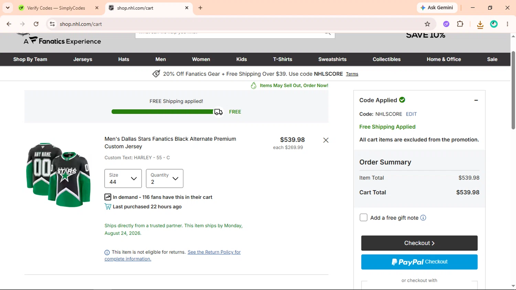Open the purple extension icon in toolbar

pos(446,24)
